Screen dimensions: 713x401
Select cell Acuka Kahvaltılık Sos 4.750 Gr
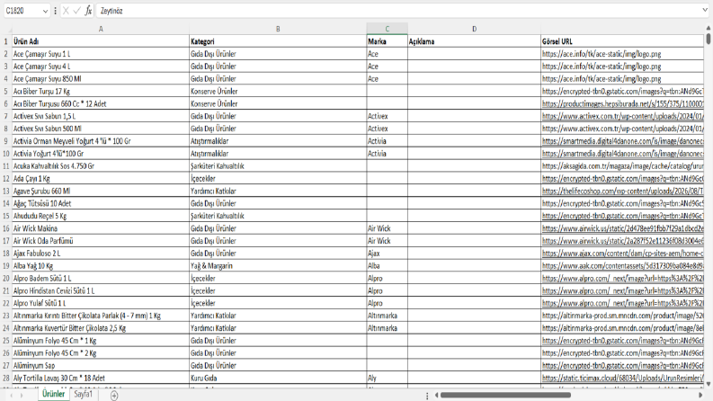pos(101,166)
